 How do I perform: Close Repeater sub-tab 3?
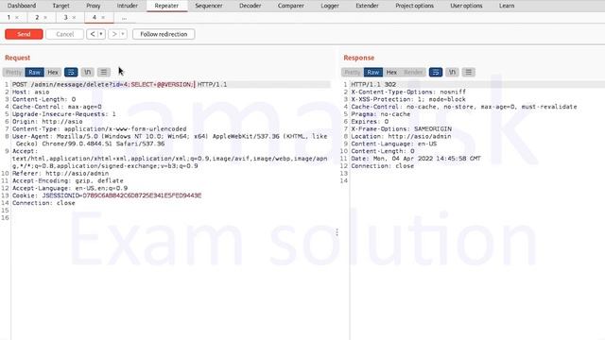[74, 18]
